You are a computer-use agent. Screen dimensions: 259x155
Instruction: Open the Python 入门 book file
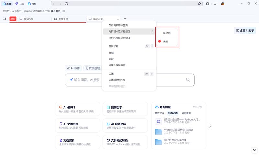click(178, 121)
